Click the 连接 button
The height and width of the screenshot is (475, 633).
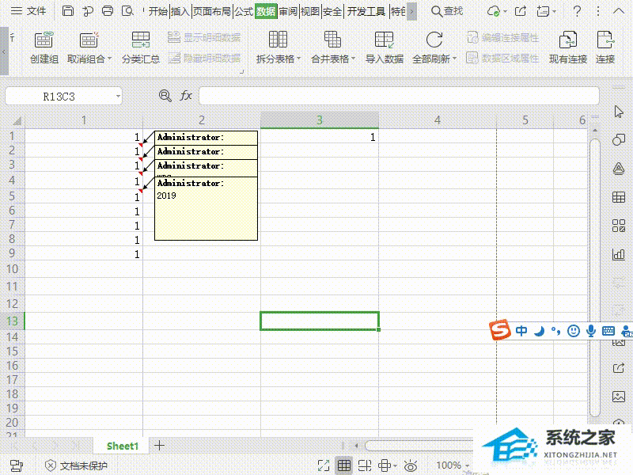605,47
